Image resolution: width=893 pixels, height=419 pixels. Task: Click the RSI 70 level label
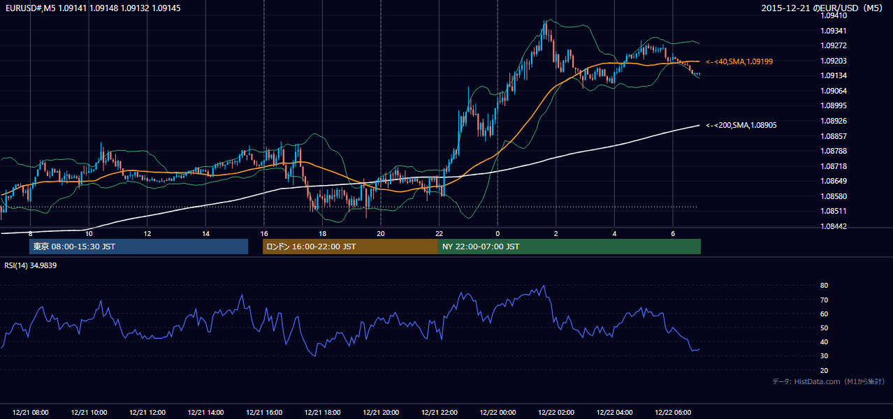pos(824,300)
